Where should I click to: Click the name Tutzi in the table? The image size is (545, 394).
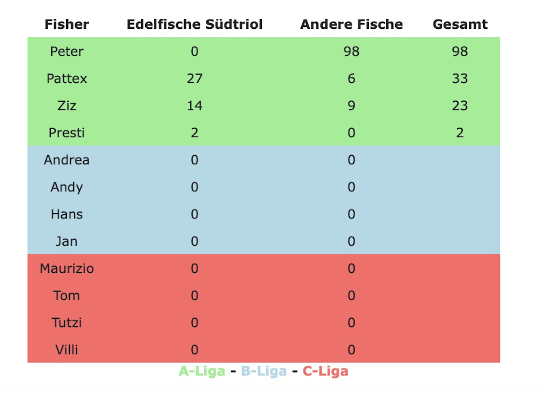click(67, 323)
